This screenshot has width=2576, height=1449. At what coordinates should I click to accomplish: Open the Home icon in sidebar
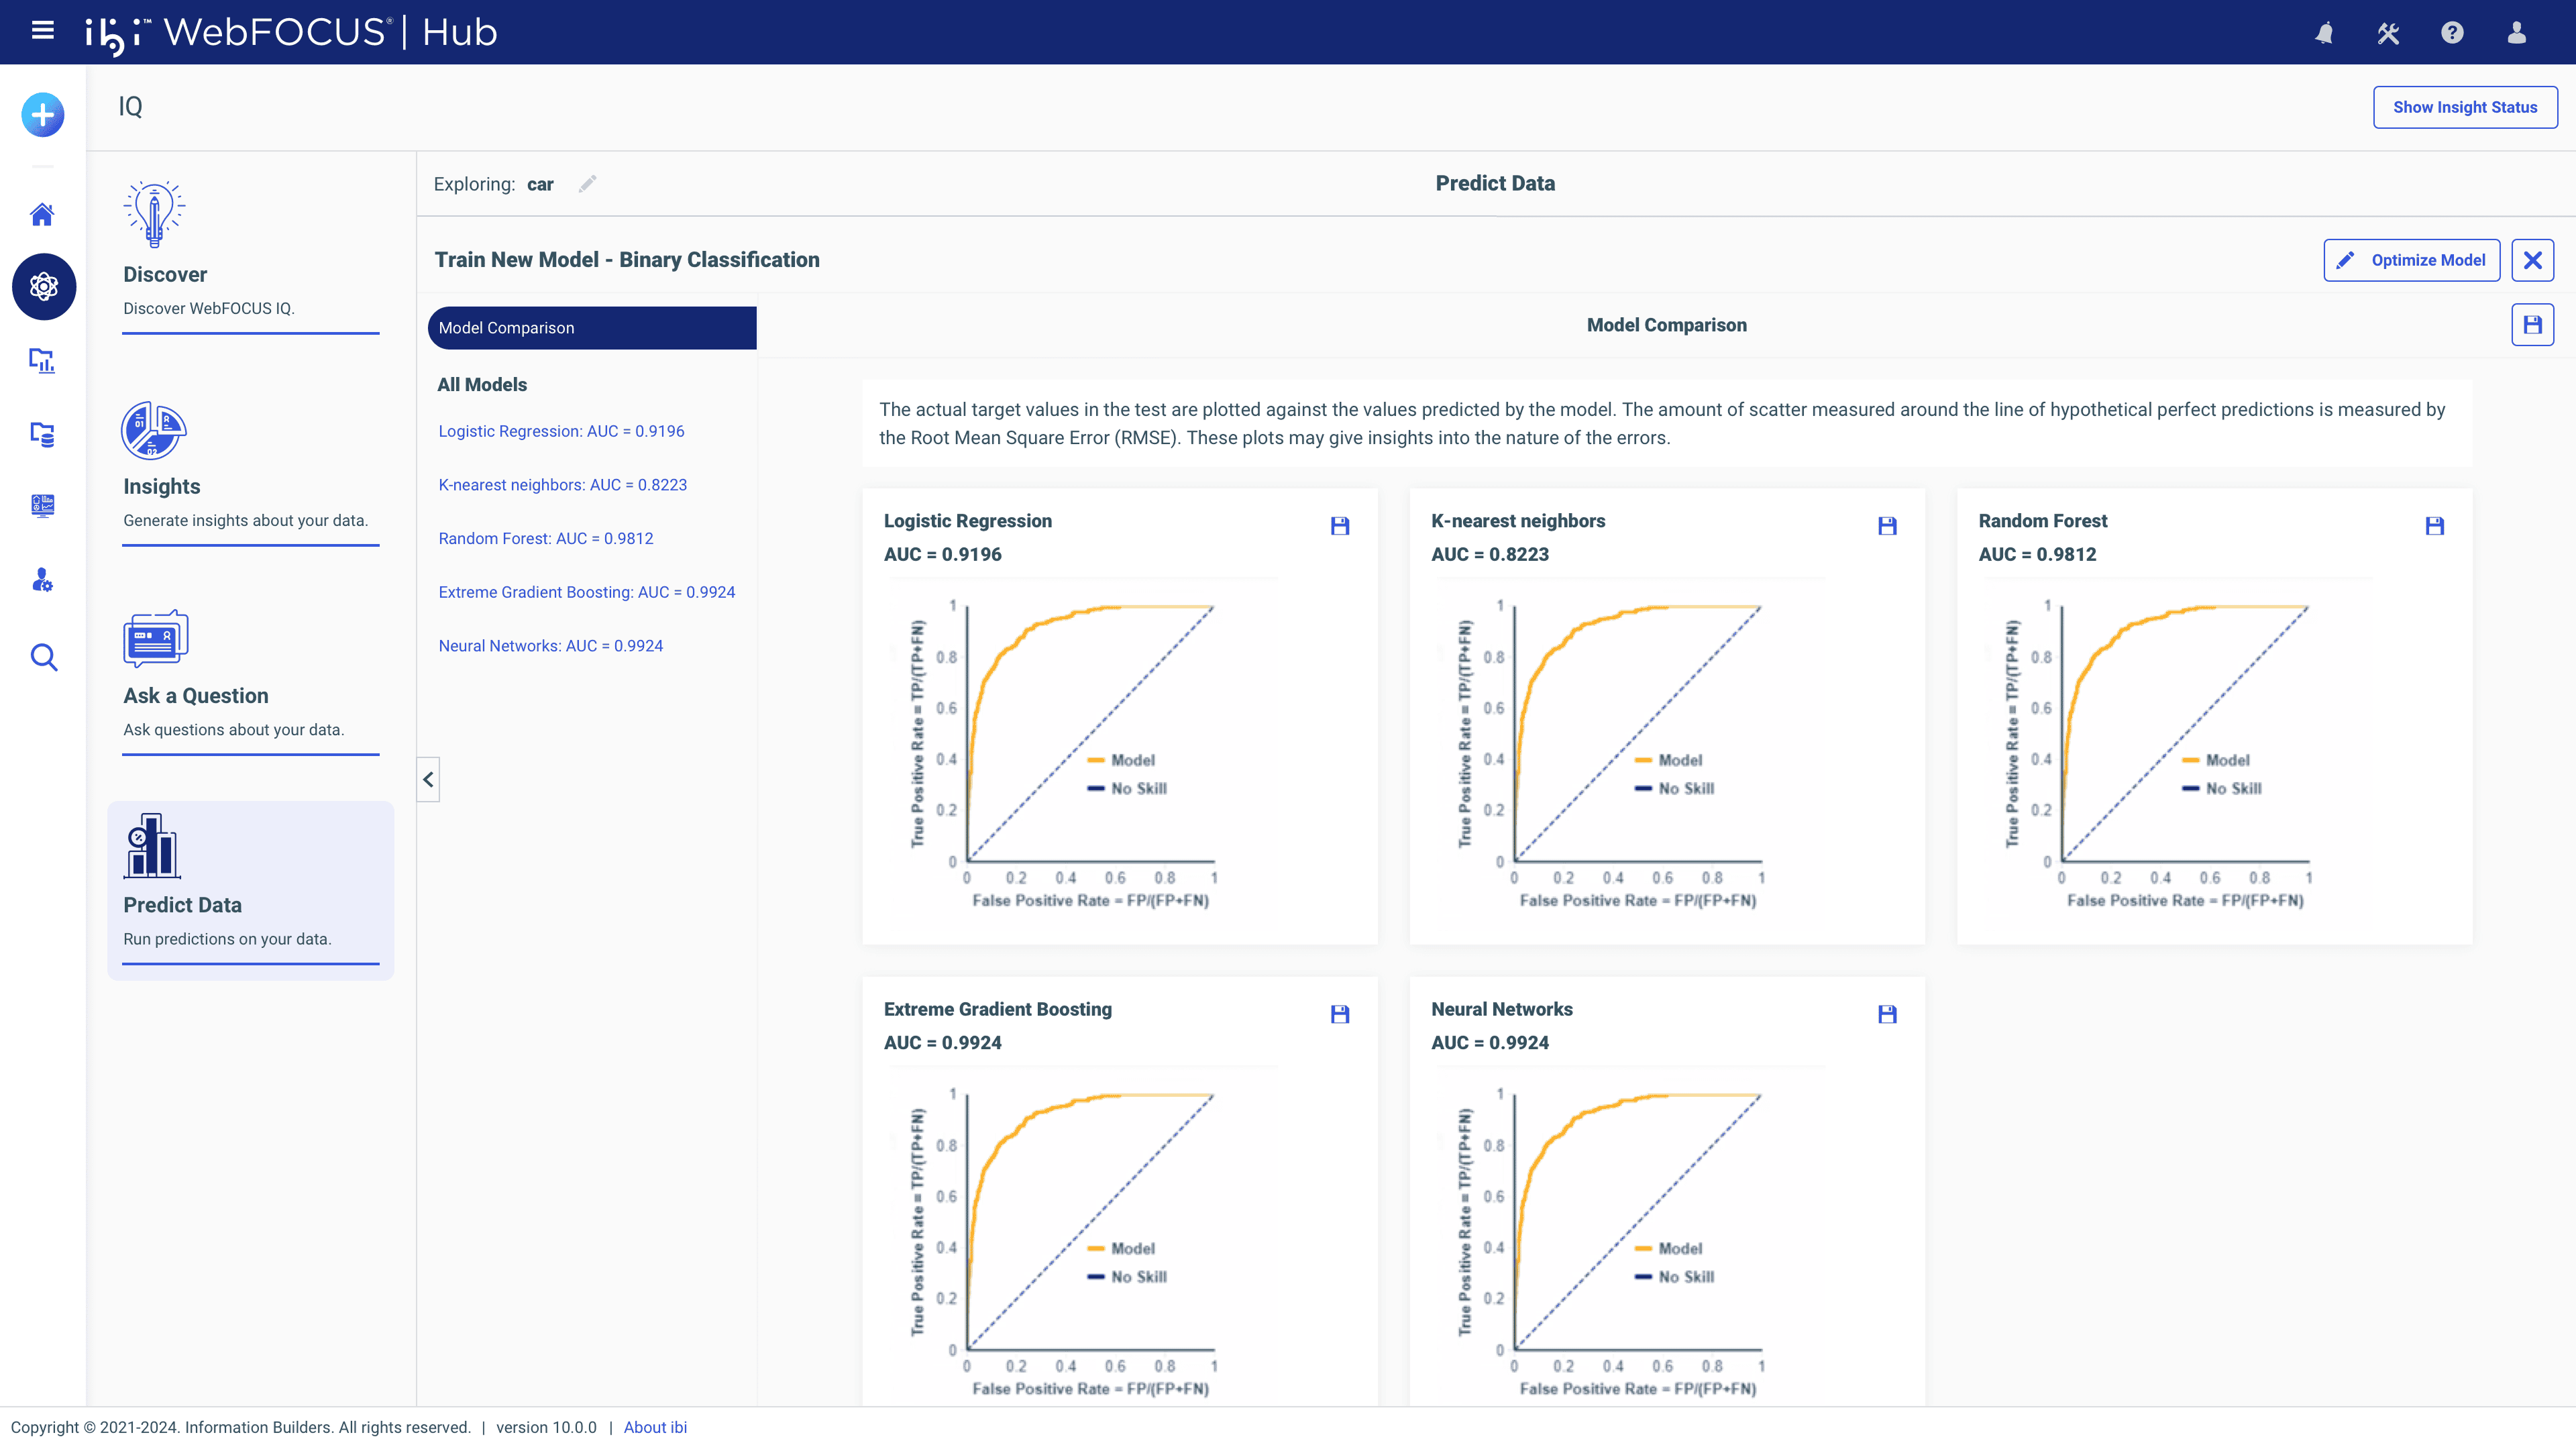(x=42, y=214)
